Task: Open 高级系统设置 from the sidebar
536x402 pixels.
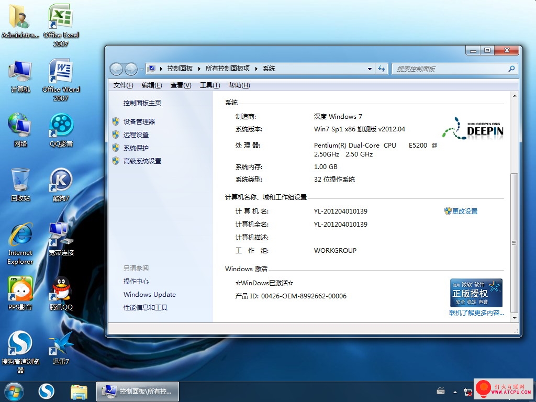Action: pyautogui.click(x=142, y=161)
